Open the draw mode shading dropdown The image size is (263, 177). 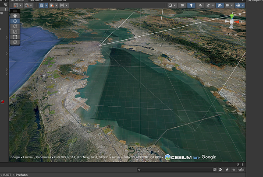tap(172, 5)
